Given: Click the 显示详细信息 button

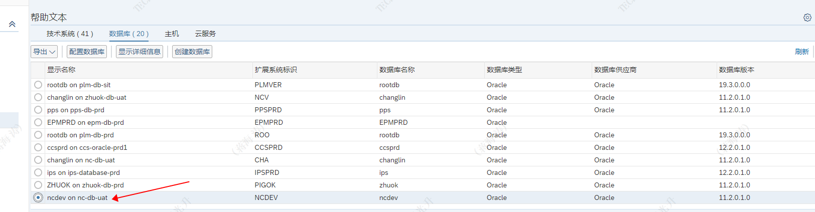Looking at the screenshot, I should point(140,52).
